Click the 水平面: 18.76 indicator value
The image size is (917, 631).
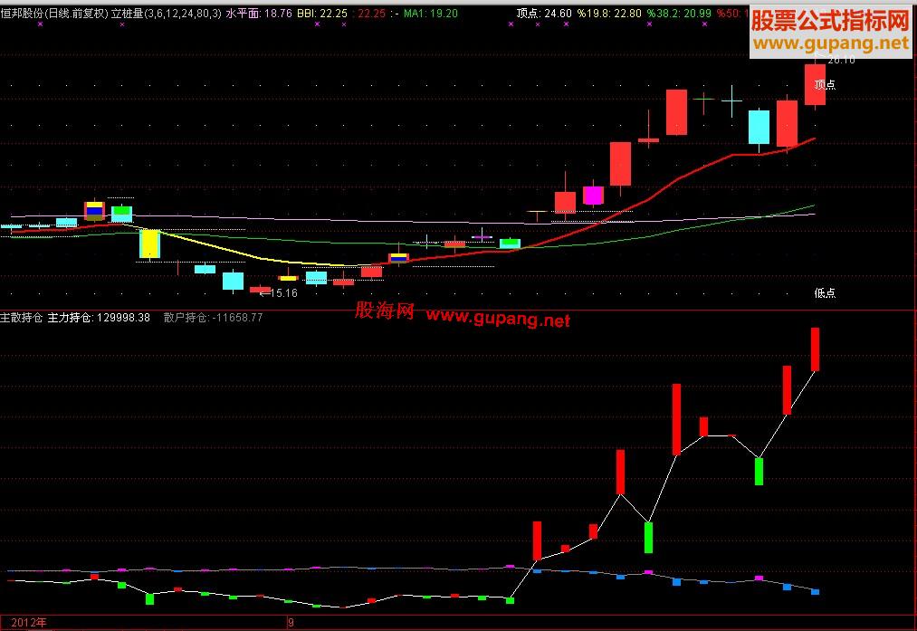(259, 13)
